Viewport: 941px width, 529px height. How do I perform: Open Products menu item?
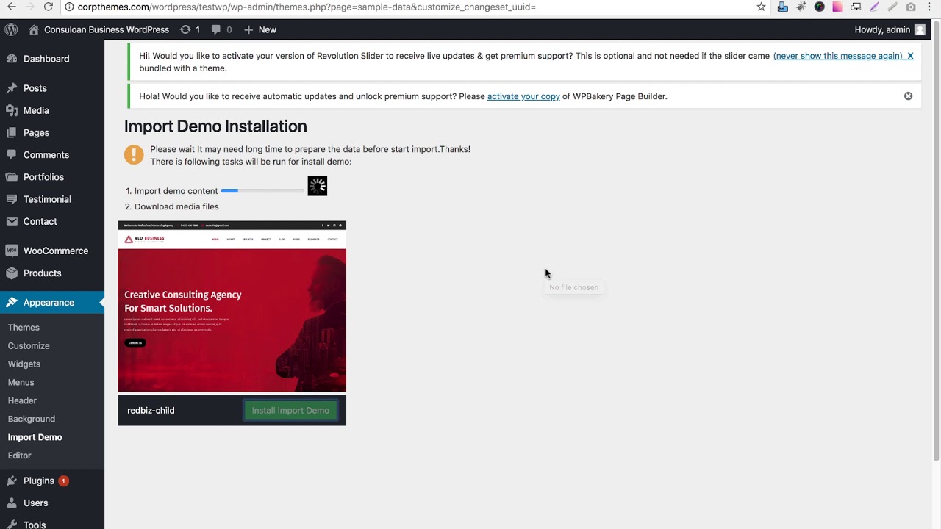point(42,273)
